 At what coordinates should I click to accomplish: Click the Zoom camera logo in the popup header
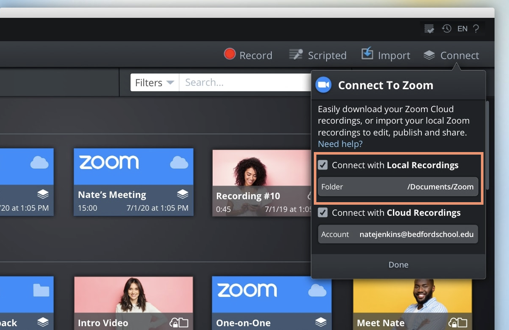click(323, 85)
